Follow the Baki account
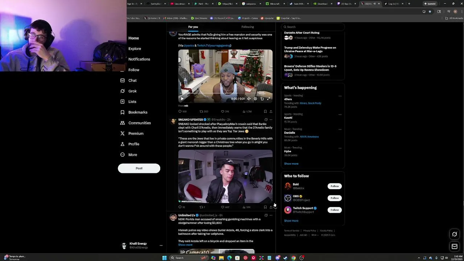 [335, 186]
